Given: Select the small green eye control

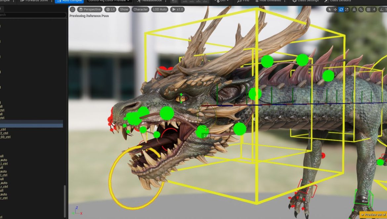Looking at the screenshot, I should 181,98.
